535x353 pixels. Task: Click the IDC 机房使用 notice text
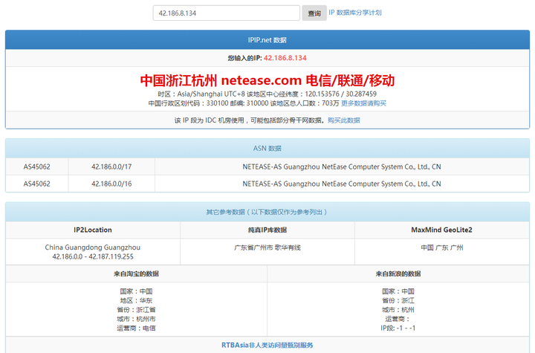(x=250, y=120)
